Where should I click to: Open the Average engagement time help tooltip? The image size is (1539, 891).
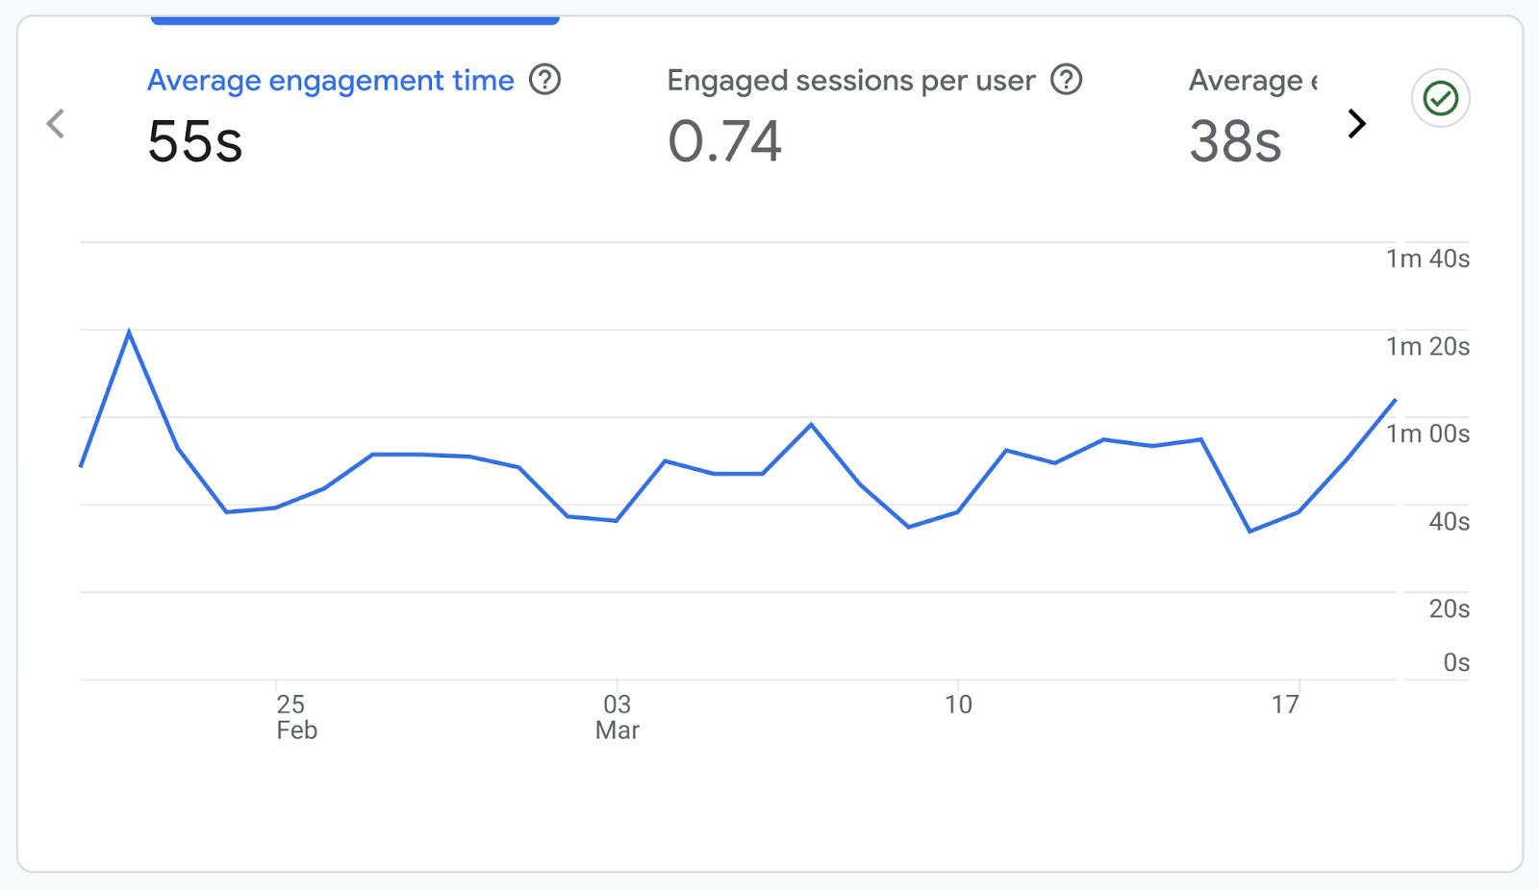[x=545, y=81]
